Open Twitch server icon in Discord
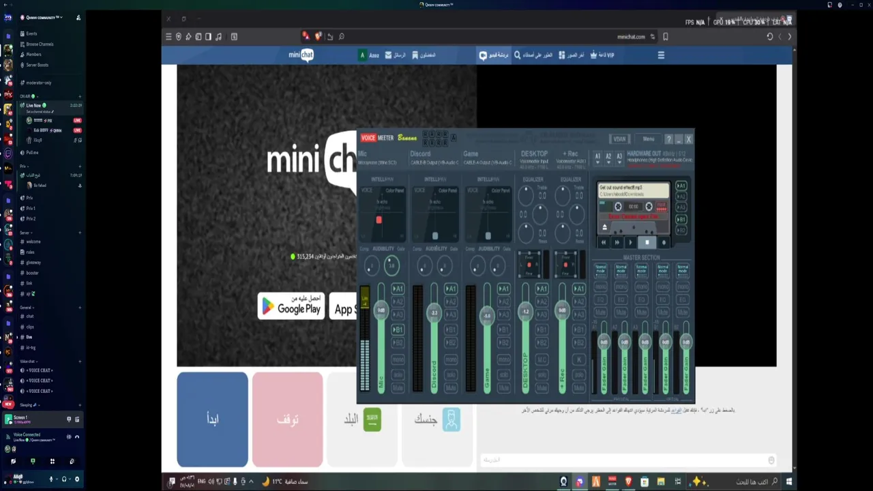Viewport: 873px width, 491px height. pos(8,154)
